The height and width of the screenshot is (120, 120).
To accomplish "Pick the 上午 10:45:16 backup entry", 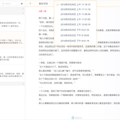I will [x=75, y=24].
